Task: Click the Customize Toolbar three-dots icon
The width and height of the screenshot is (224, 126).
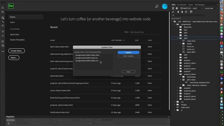Action: 3,51
